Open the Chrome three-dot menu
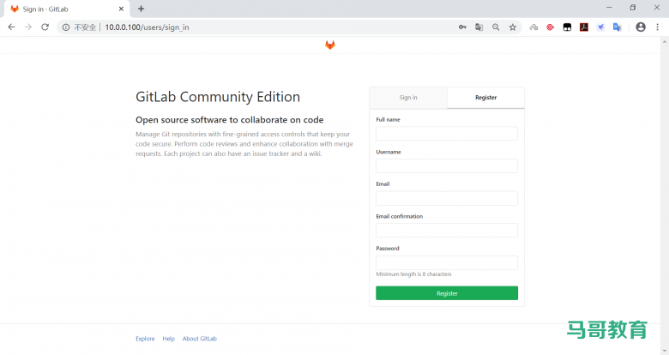 (x=658, y=27)
